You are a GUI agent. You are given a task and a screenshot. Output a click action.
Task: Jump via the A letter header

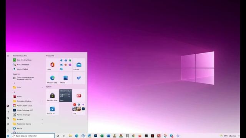tap(15, 92)
